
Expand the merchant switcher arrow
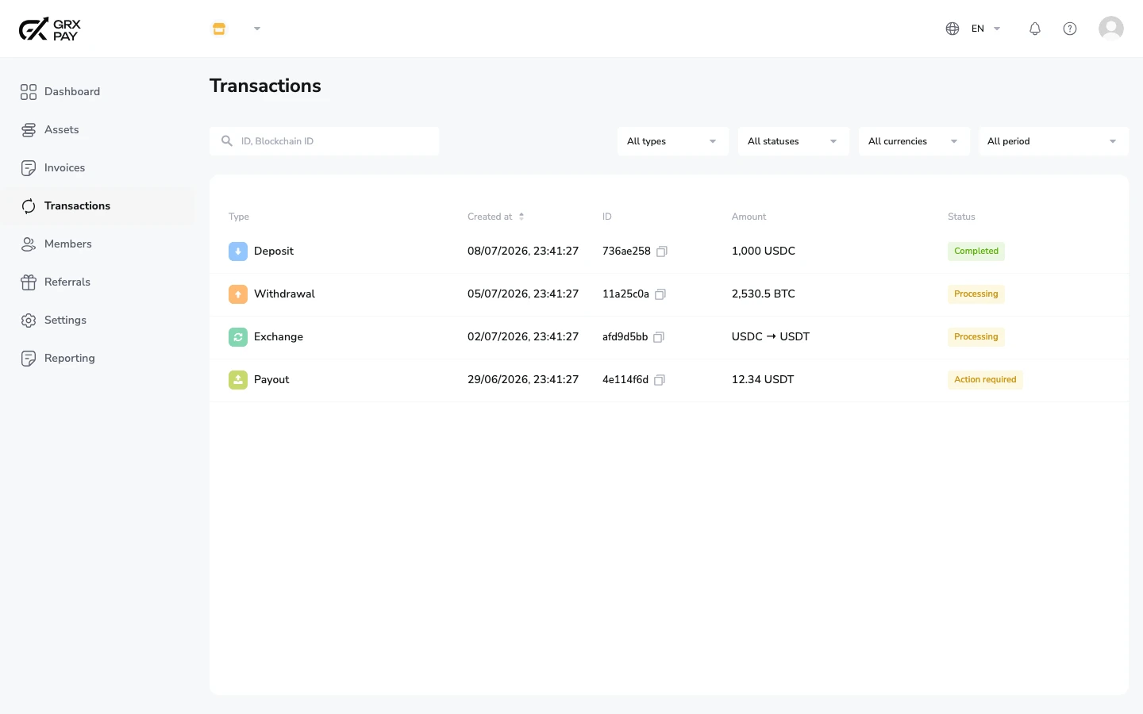click(x=257, y=29)
